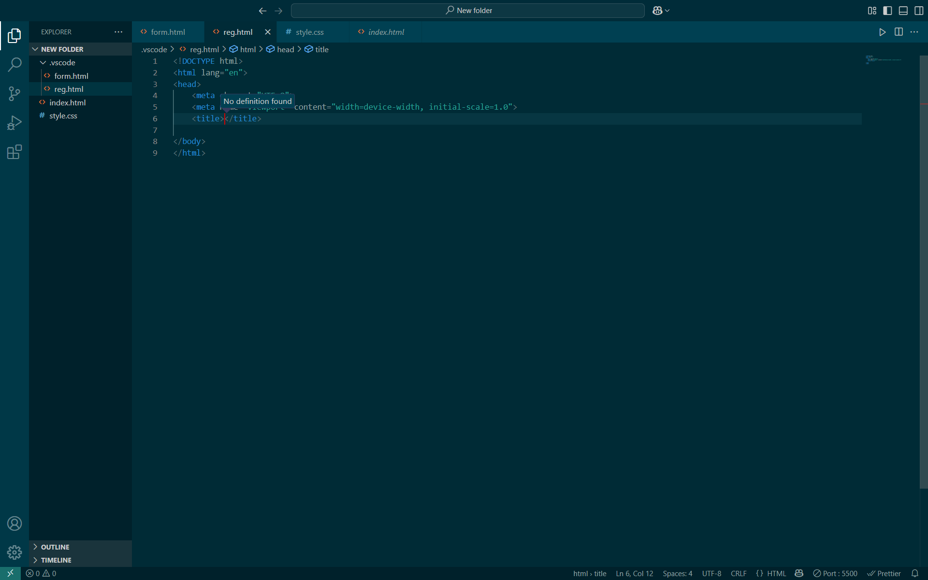
Task: Click the editor vertical scrollbar
Action: click(924, 272)
